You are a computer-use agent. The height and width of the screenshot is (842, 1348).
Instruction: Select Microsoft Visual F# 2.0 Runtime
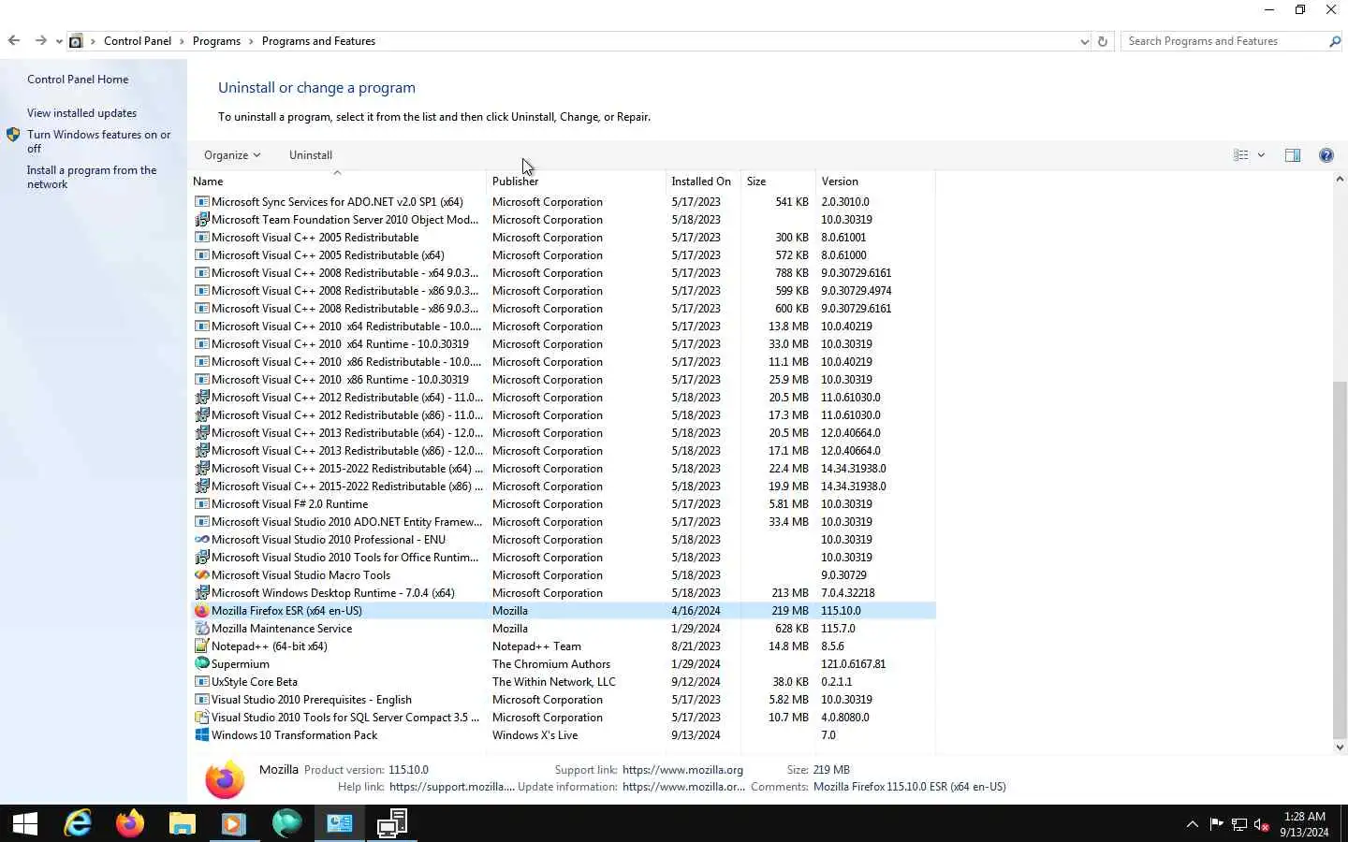point(563,504)
